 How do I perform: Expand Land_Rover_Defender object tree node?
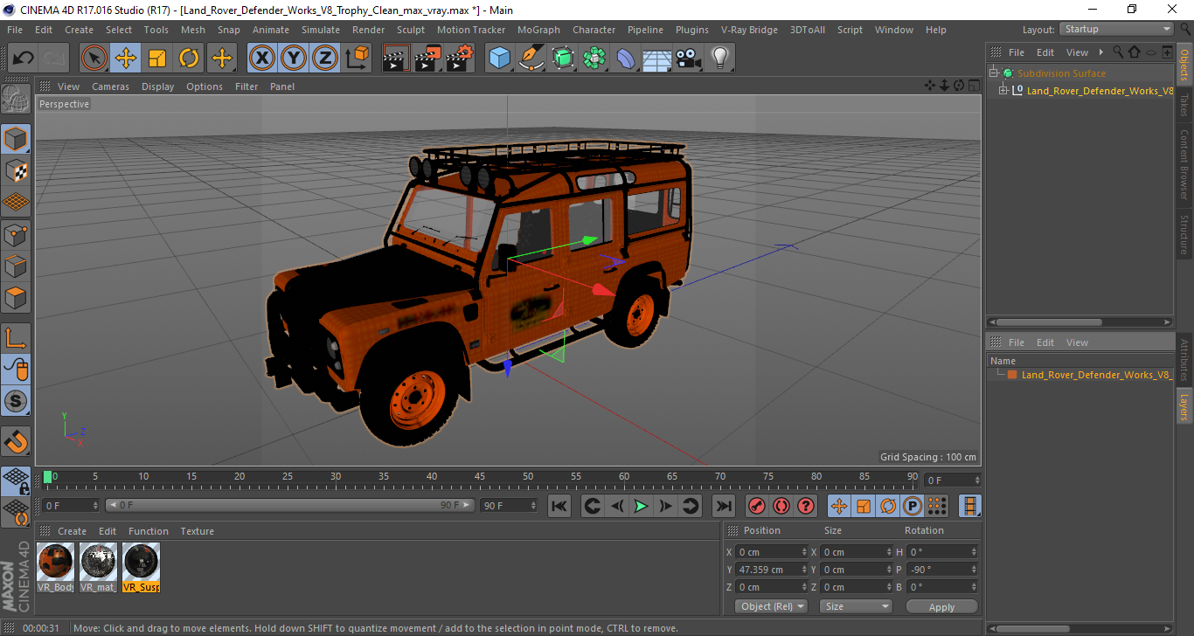click(x=1003, y=90)
